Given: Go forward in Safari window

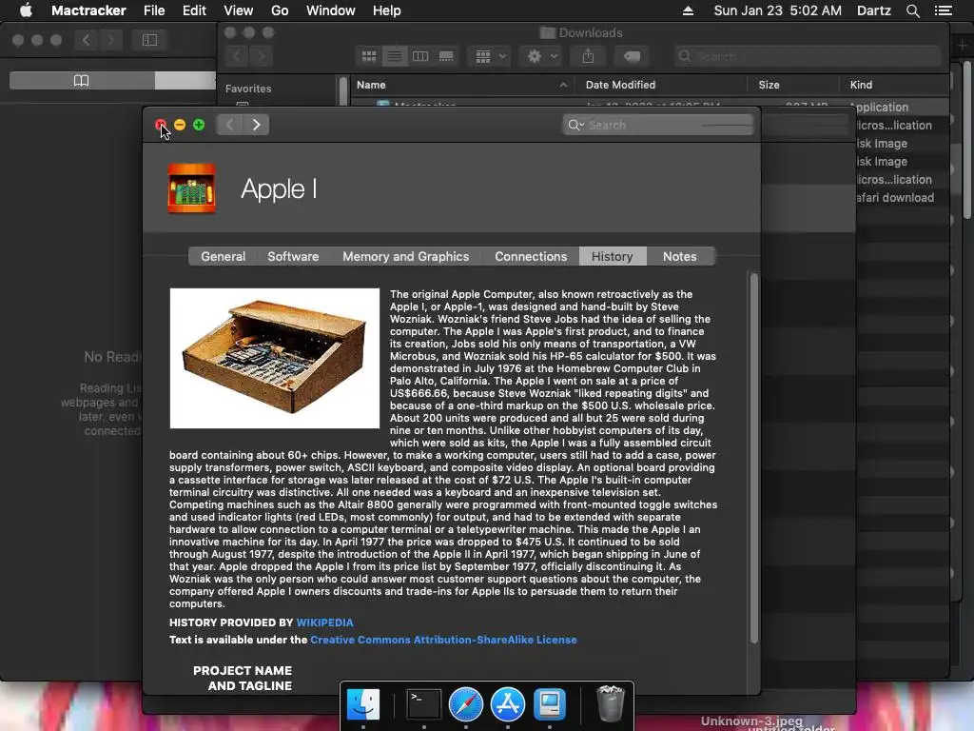Looking at the screenshot, I should pos(110,40).
